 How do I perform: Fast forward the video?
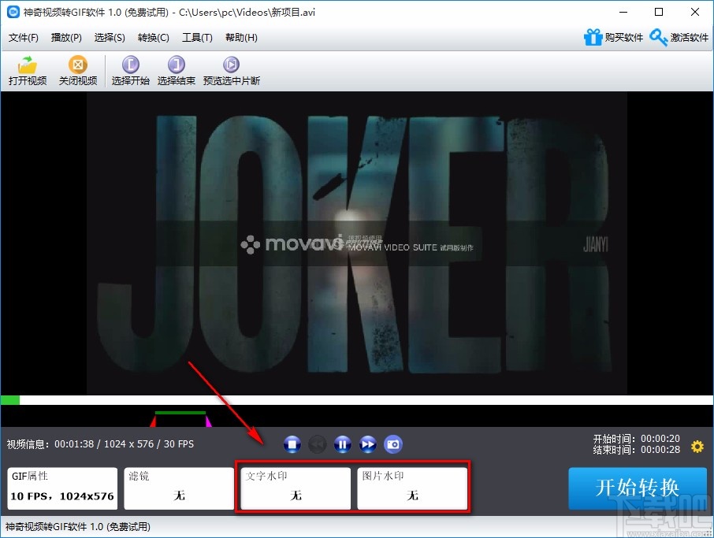click(367, 445)
